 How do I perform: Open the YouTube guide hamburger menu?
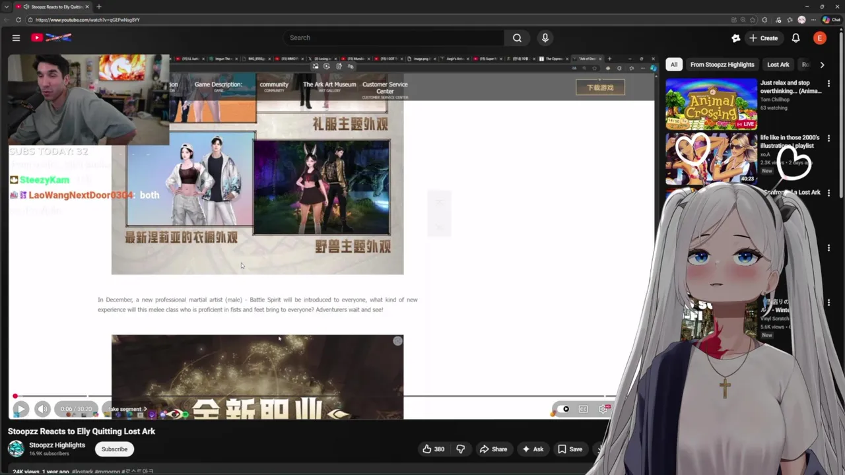pos(16,38)
